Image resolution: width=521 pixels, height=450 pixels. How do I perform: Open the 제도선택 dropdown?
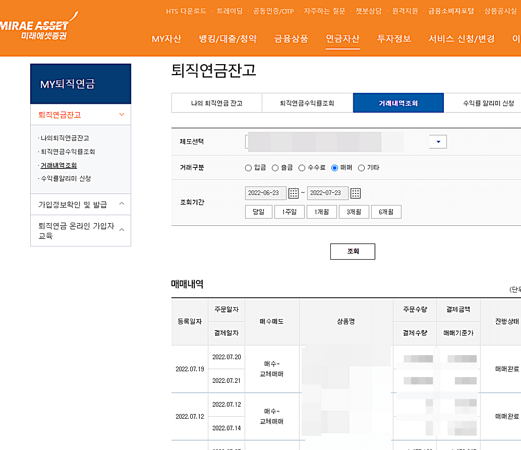tap(438, 141)
